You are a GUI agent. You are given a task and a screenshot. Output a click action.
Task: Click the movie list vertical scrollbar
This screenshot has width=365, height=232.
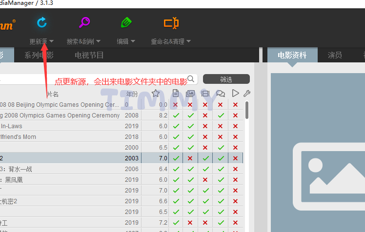pyautogui.click(x=247, y=110)
